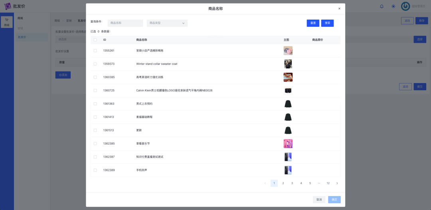Click the shopping cart mall icon in sidebar
The width and height of the screenshot is (431, 210).
coord(7,22)
